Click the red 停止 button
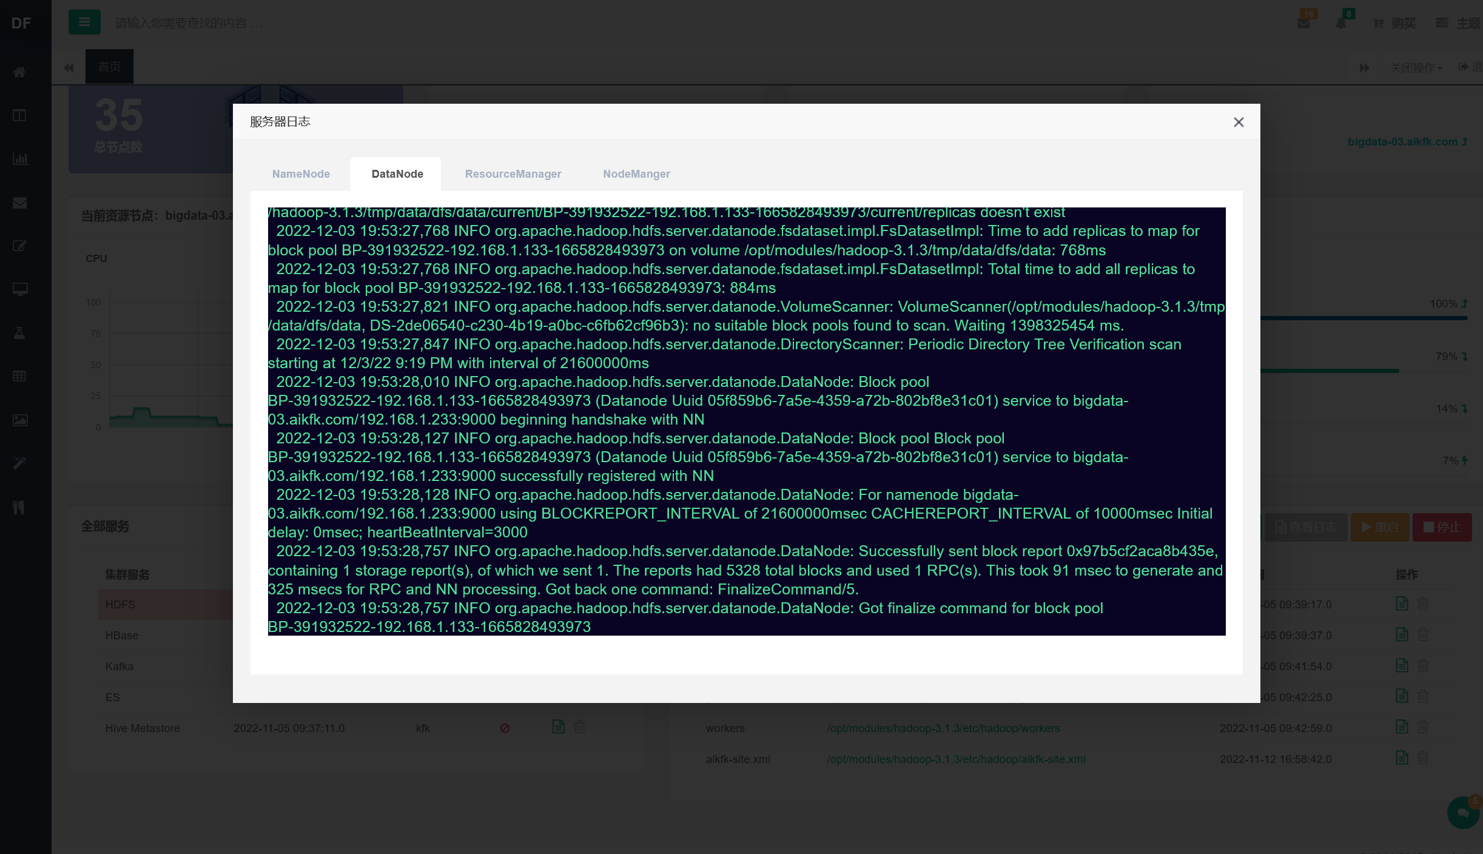This screenshot has width=1483, height=854. pyautogui.click(x=1442, y=527)
